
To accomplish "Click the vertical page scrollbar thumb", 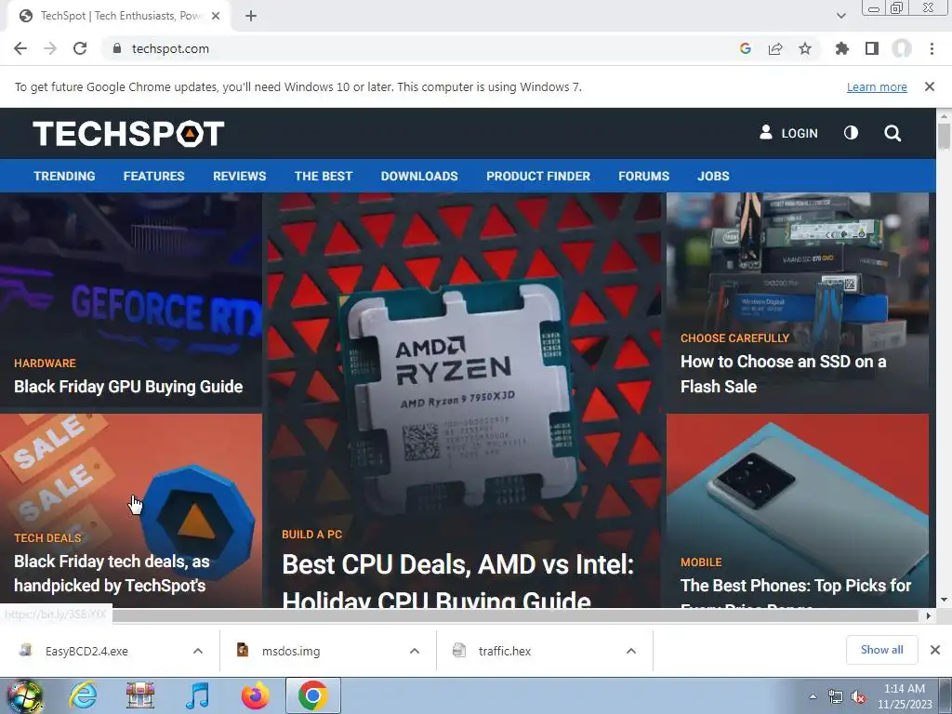I will click(x=944, y=136).
